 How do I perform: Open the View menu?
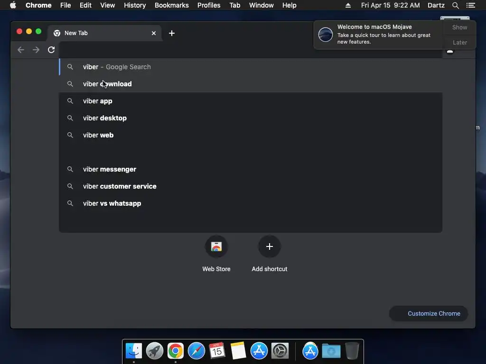pyautogui.click(x=108, y=5)
